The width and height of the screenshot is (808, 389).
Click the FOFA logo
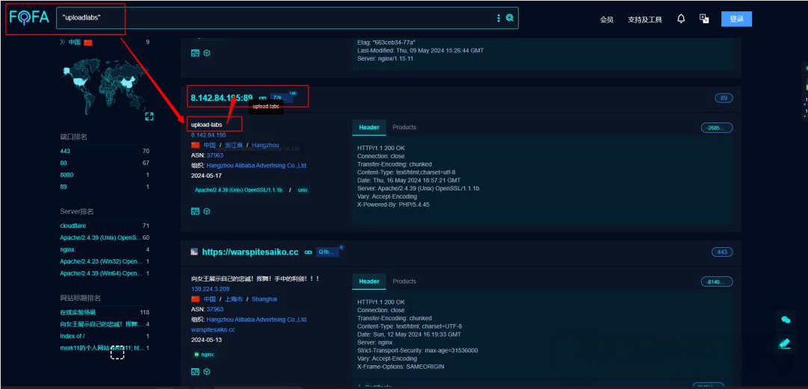point(29,17)
